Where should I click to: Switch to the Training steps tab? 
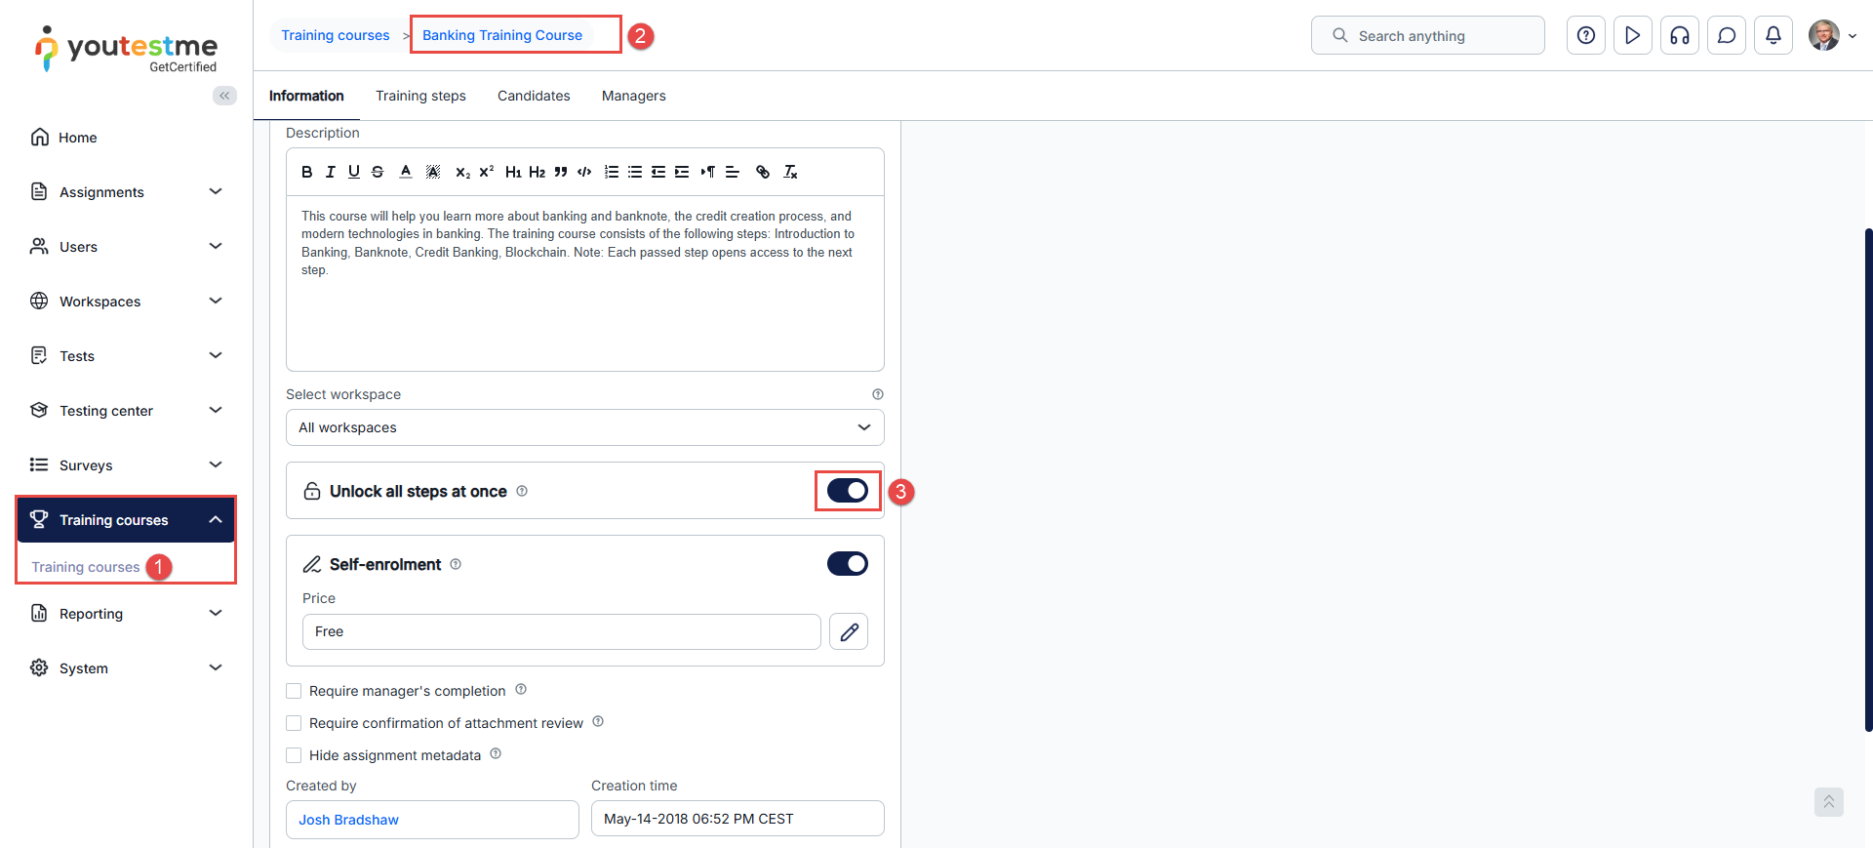(x=420, y=96)
